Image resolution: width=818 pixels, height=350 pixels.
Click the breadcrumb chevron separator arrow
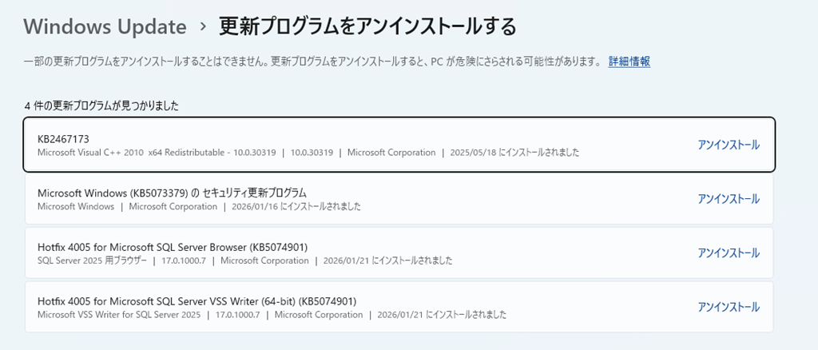pos(203,27)
